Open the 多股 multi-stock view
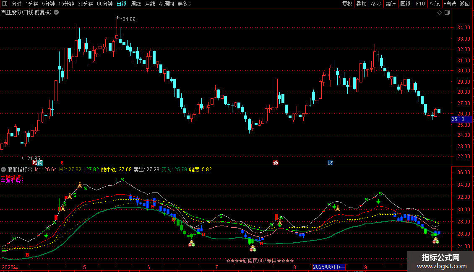This screenshot has width=474, height=272. [x=376, y=4]
